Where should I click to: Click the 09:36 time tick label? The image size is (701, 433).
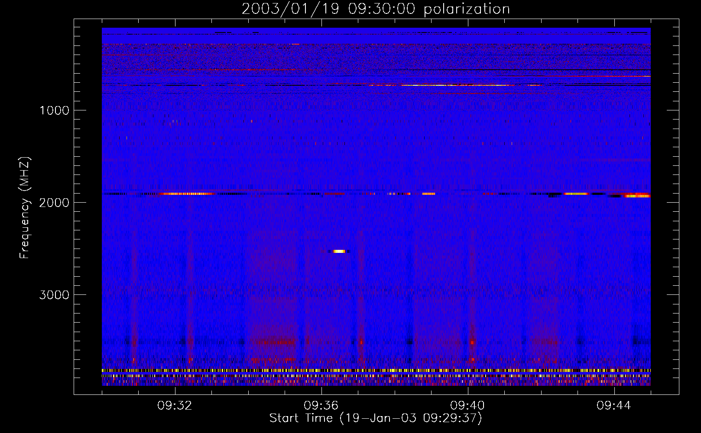321,406
